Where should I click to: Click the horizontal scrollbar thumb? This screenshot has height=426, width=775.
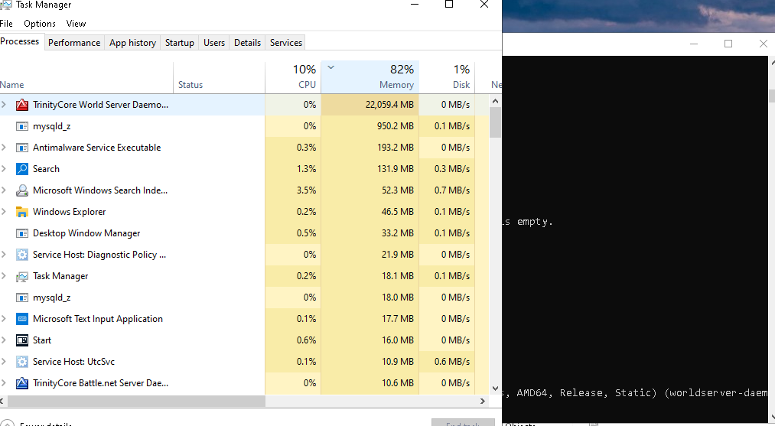(137, 401)
